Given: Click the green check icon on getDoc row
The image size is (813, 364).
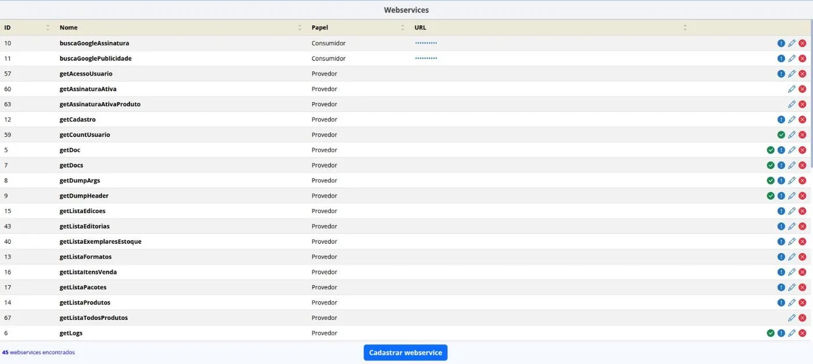Looking at the screenshot, I should (x=771, y=150).
